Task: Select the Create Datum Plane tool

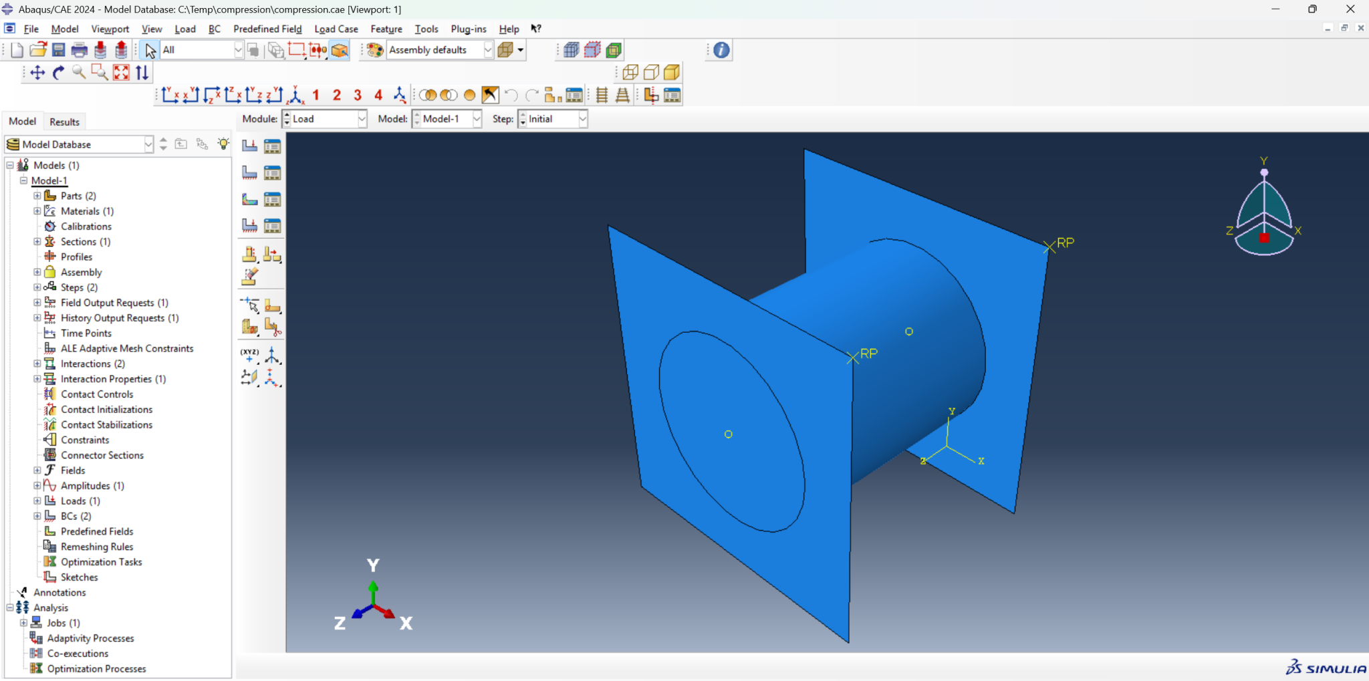Action: click(x=249, y=378)
